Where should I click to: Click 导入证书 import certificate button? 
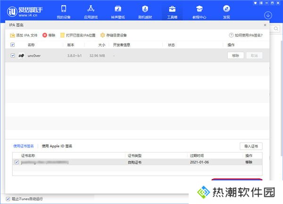251,146
